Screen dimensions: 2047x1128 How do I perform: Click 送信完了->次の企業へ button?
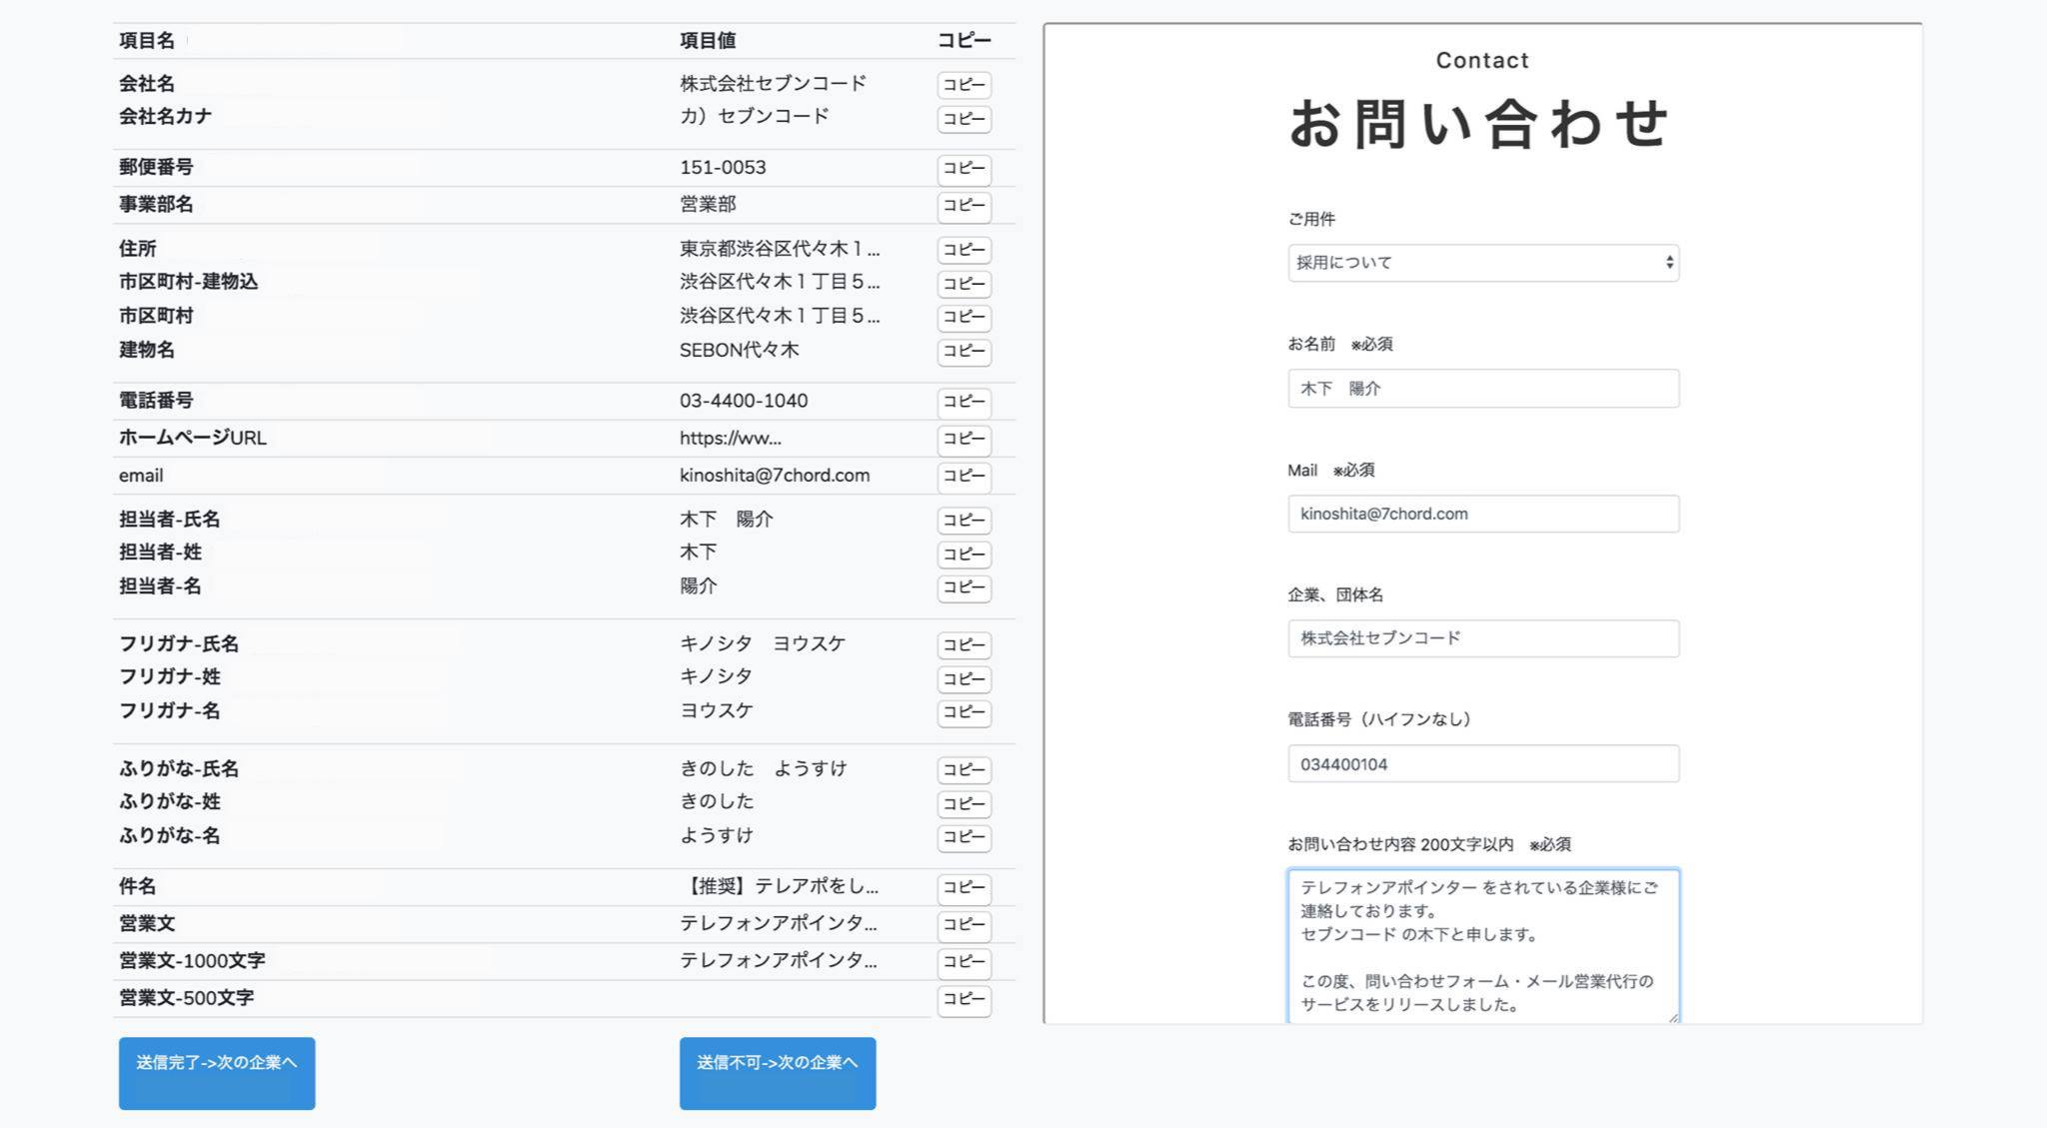[217, 1072]
